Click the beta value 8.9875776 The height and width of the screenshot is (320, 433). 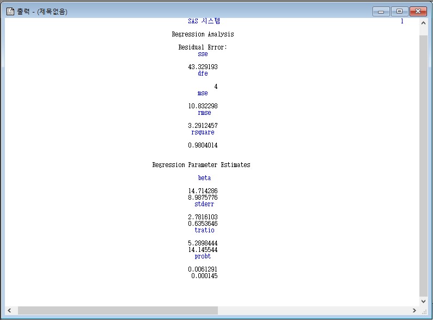(203, 198)
